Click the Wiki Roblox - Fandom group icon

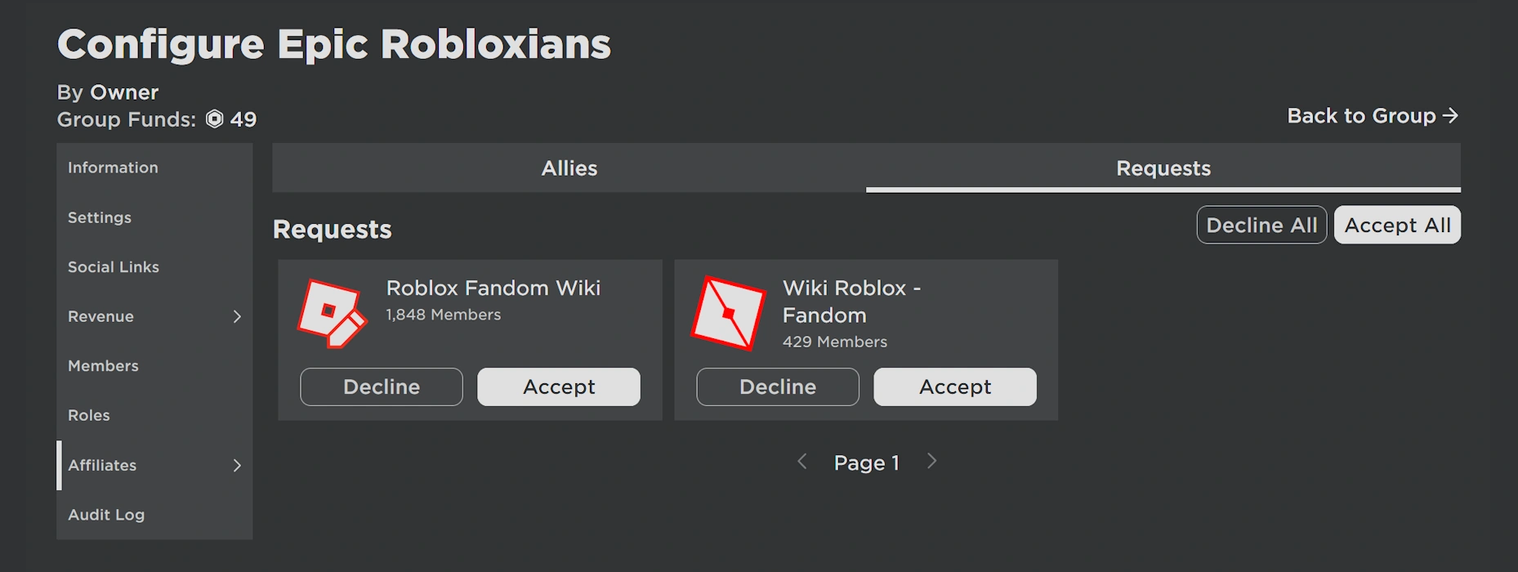(x=728, y=313)
